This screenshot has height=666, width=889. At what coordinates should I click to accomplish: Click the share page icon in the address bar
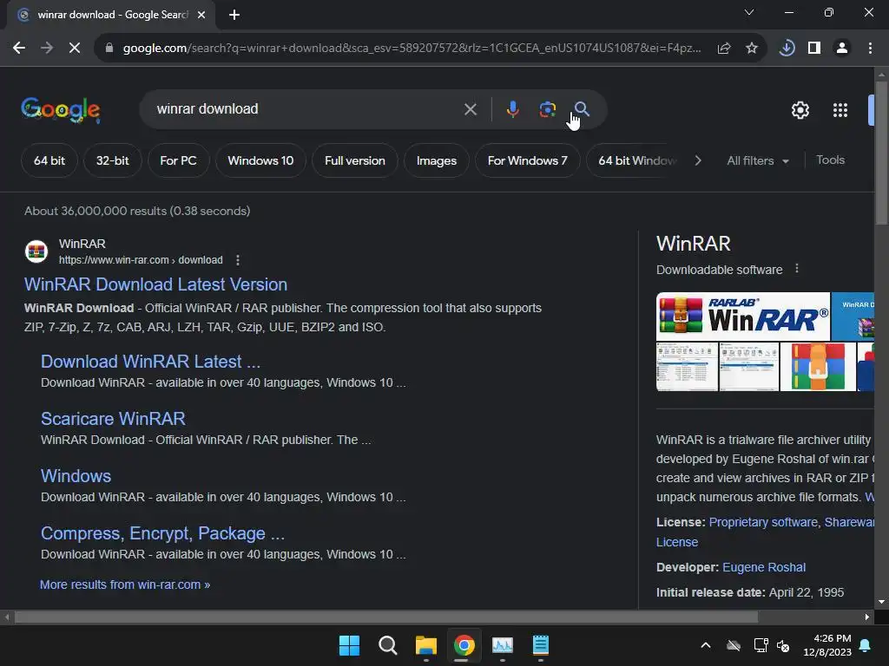coord(723,49)
